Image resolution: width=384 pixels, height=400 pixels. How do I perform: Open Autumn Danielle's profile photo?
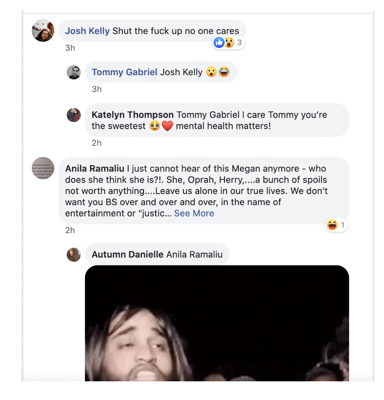pyautogui.click(x=74, y=255)
